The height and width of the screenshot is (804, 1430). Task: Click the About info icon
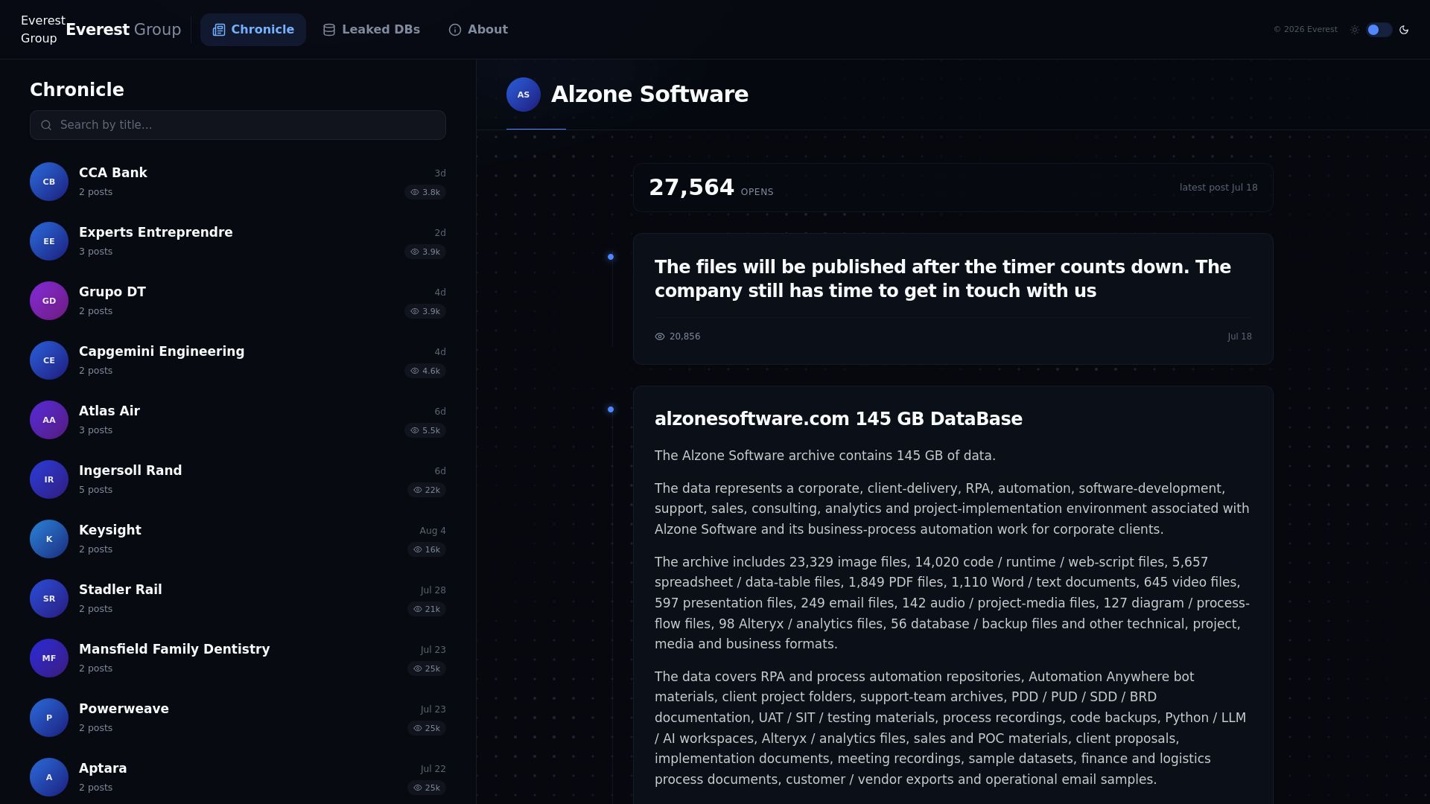[455, 30]
